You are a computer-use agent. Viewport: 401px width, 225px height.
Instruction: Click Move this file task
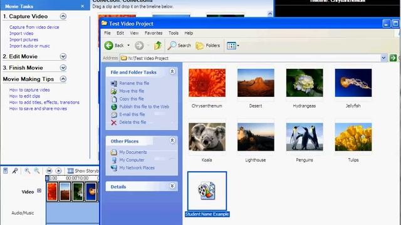point(132,91)
